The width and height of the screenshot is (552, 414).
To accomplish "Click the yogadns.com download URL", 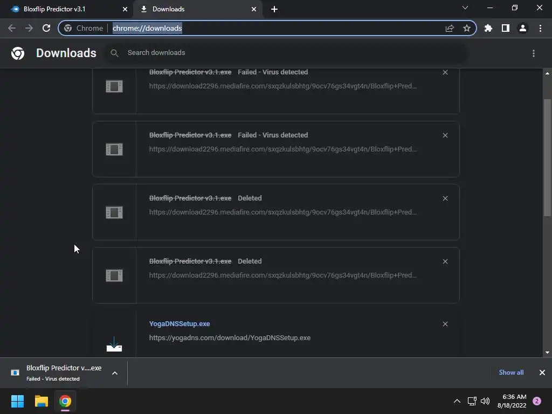I will [230, 337].
